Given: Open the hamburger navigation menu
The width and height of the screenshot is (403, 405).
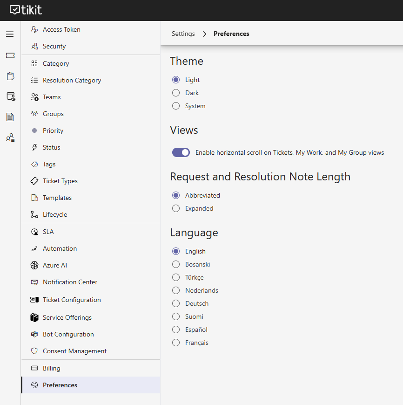Looking at the screenshot, I should click(10, 34).
